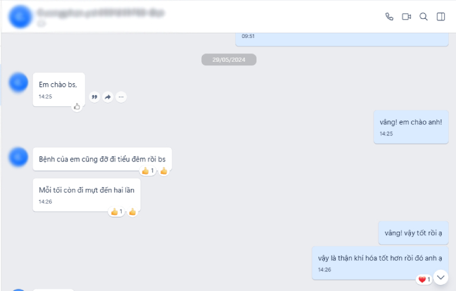Click the quote reply icon beside 'Em chào bs,'
Image resolution: width=456 pixels, height=291 pixels.
pos(94,97)
